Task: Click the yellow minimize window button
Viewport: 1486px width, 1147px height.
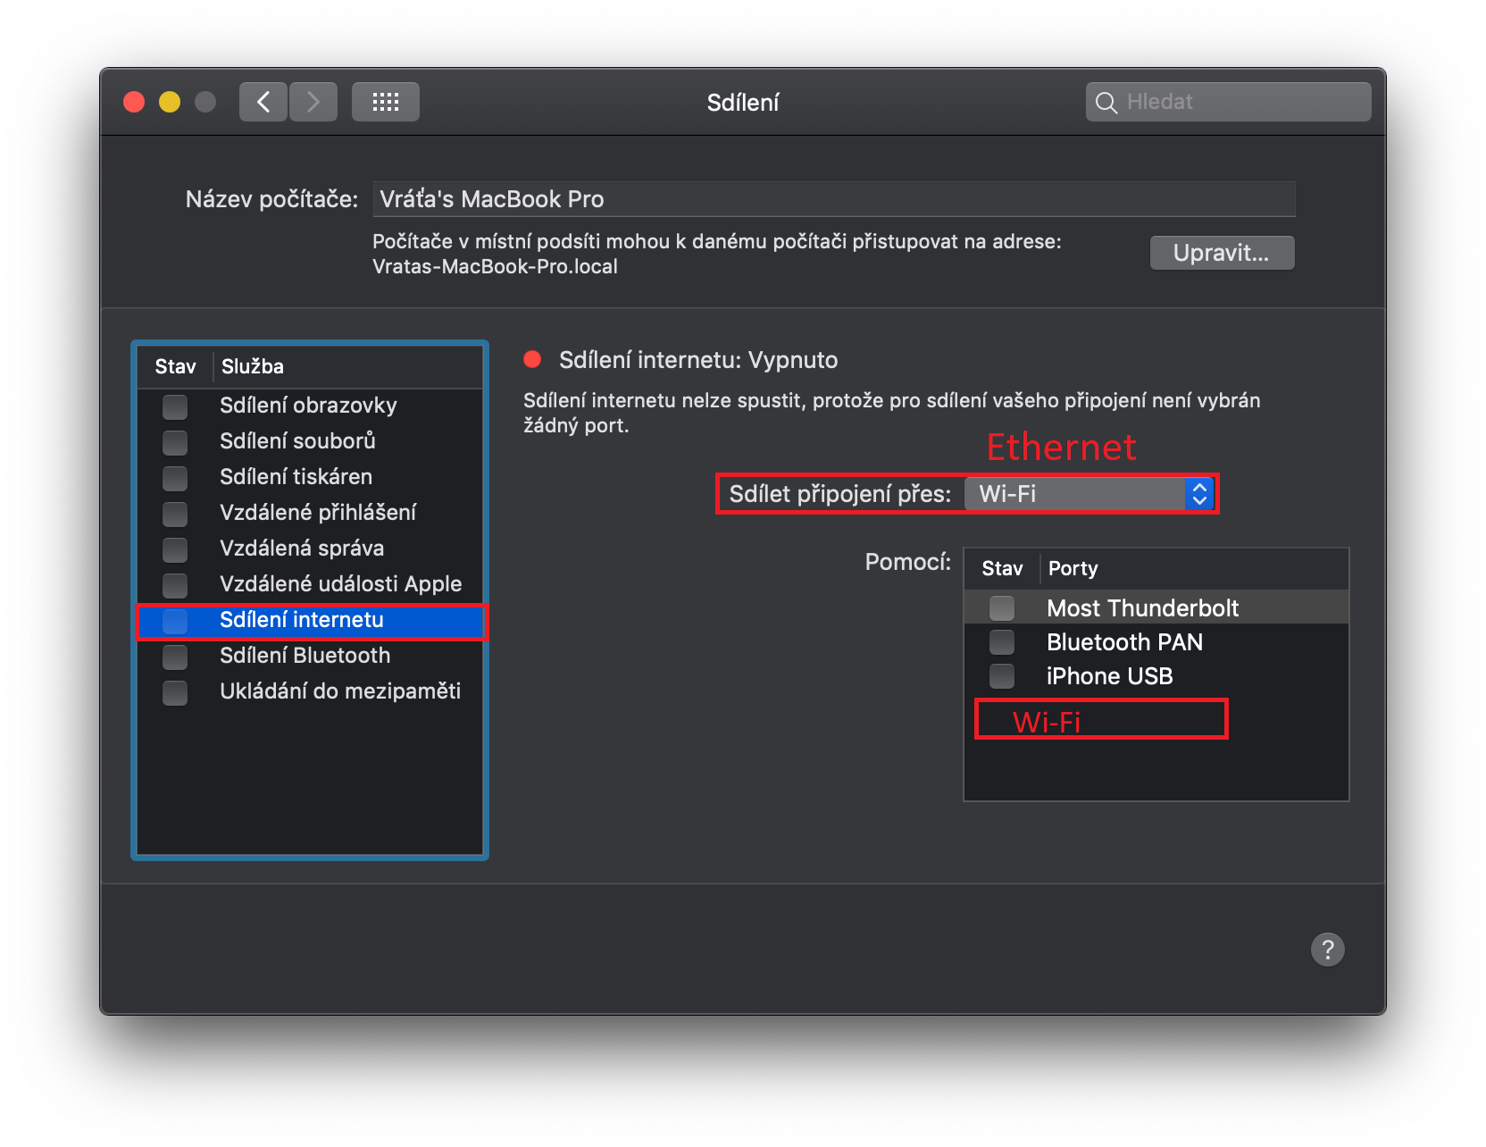Action: click(x=170, y=102)
